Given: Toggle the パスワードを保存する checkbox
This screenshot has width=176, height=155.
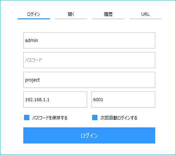Looking at the screenshot, I should [27, 118].
